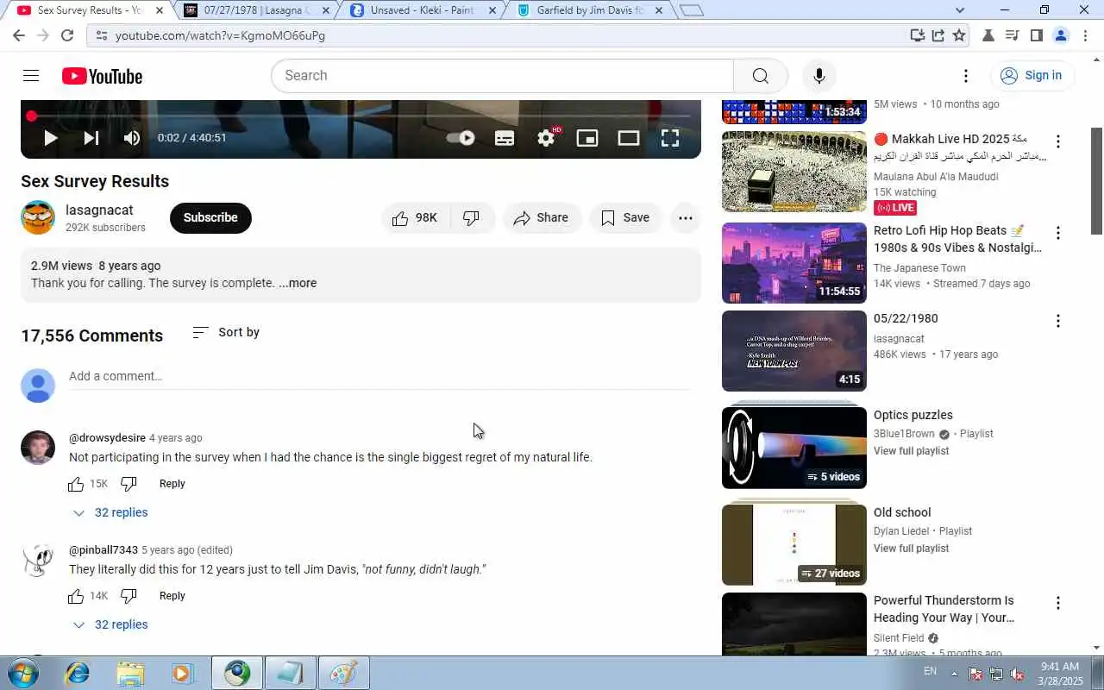Click the Add a comment field
Screen dimensions: 1104x690
[x=379, y=376]
